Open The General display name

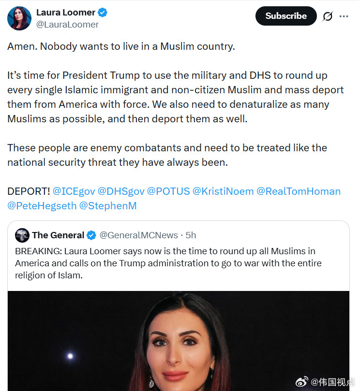click(x=58, y=235)
